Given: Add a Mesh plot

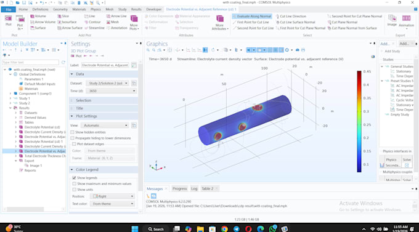Looking at the screenshot, I should pos(113,22).
